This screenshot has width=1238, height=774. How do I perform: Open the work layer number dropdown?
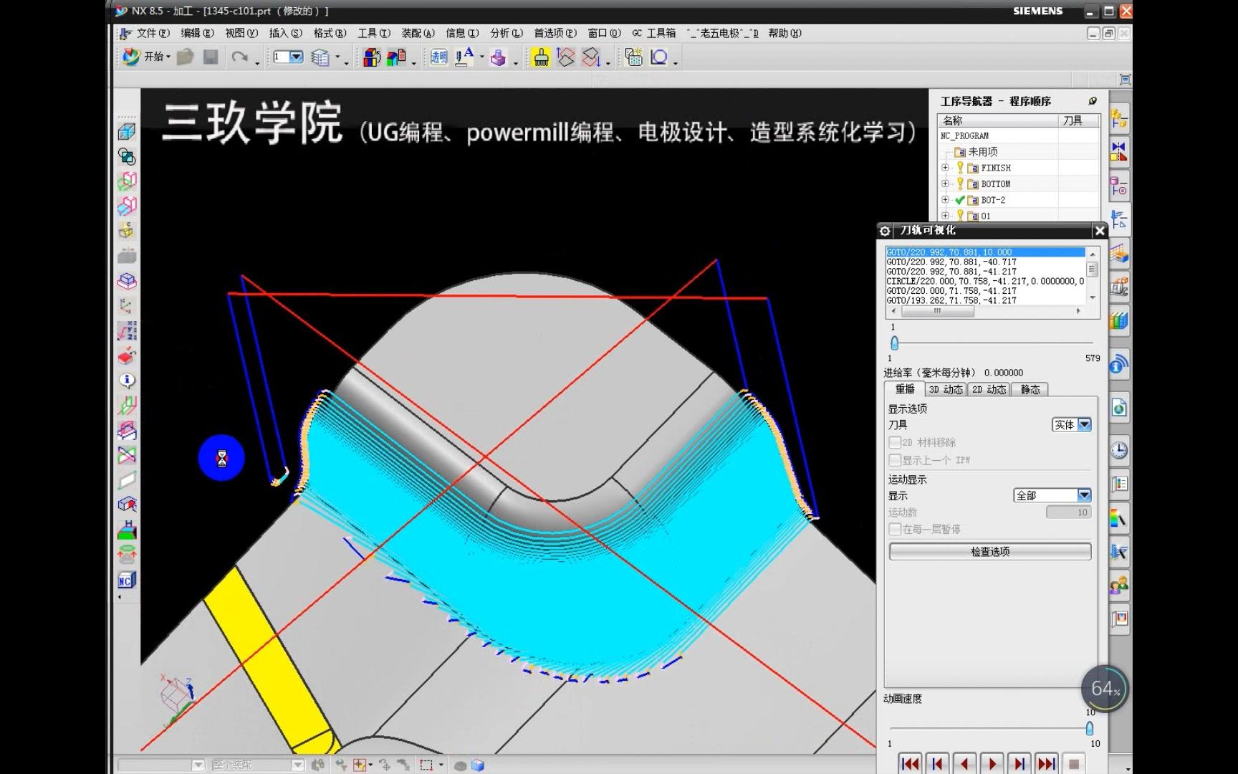[296, 57]
